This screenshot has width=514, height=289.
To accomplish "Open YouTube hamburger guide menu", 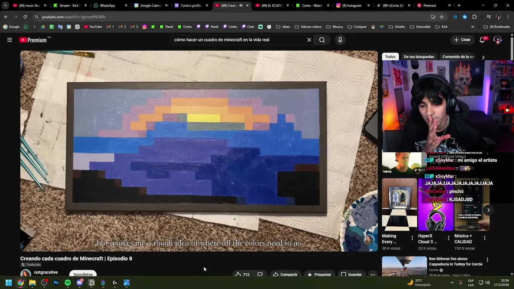I will [10, 40].
